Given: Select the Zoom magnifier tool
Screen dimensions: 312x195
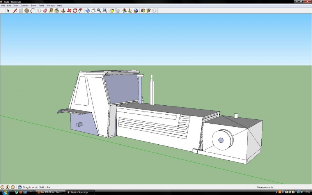Looking at the screenshot, I should (x=99, y=11).
